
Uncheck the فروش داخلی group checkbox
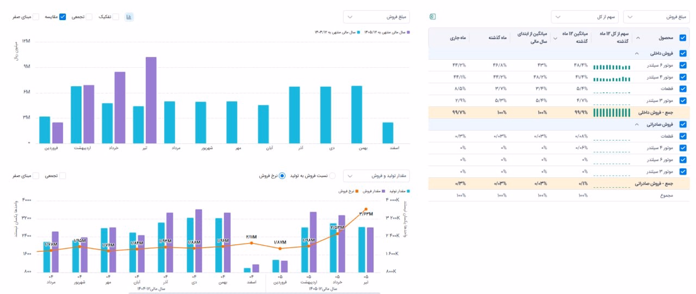(x=683, y=54)
